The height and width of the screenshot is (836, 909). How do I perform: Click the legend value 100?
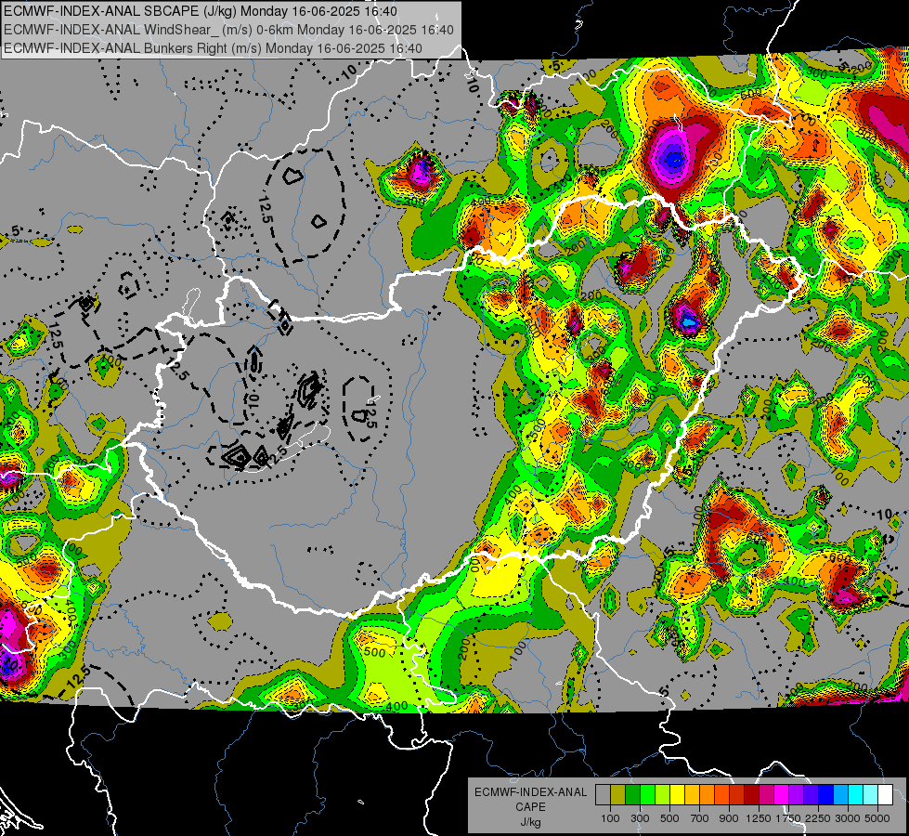610,818
